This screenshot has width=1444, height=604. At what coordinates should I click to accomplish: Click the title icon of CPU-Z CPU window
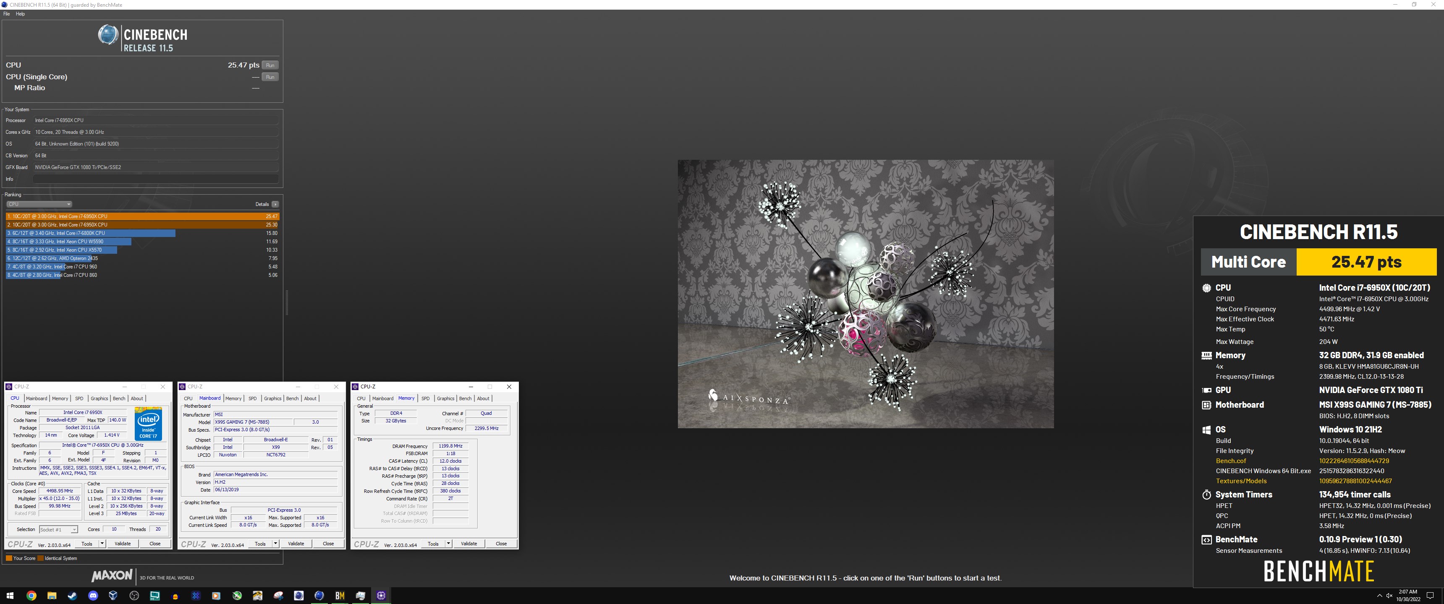tap(9, 387)
